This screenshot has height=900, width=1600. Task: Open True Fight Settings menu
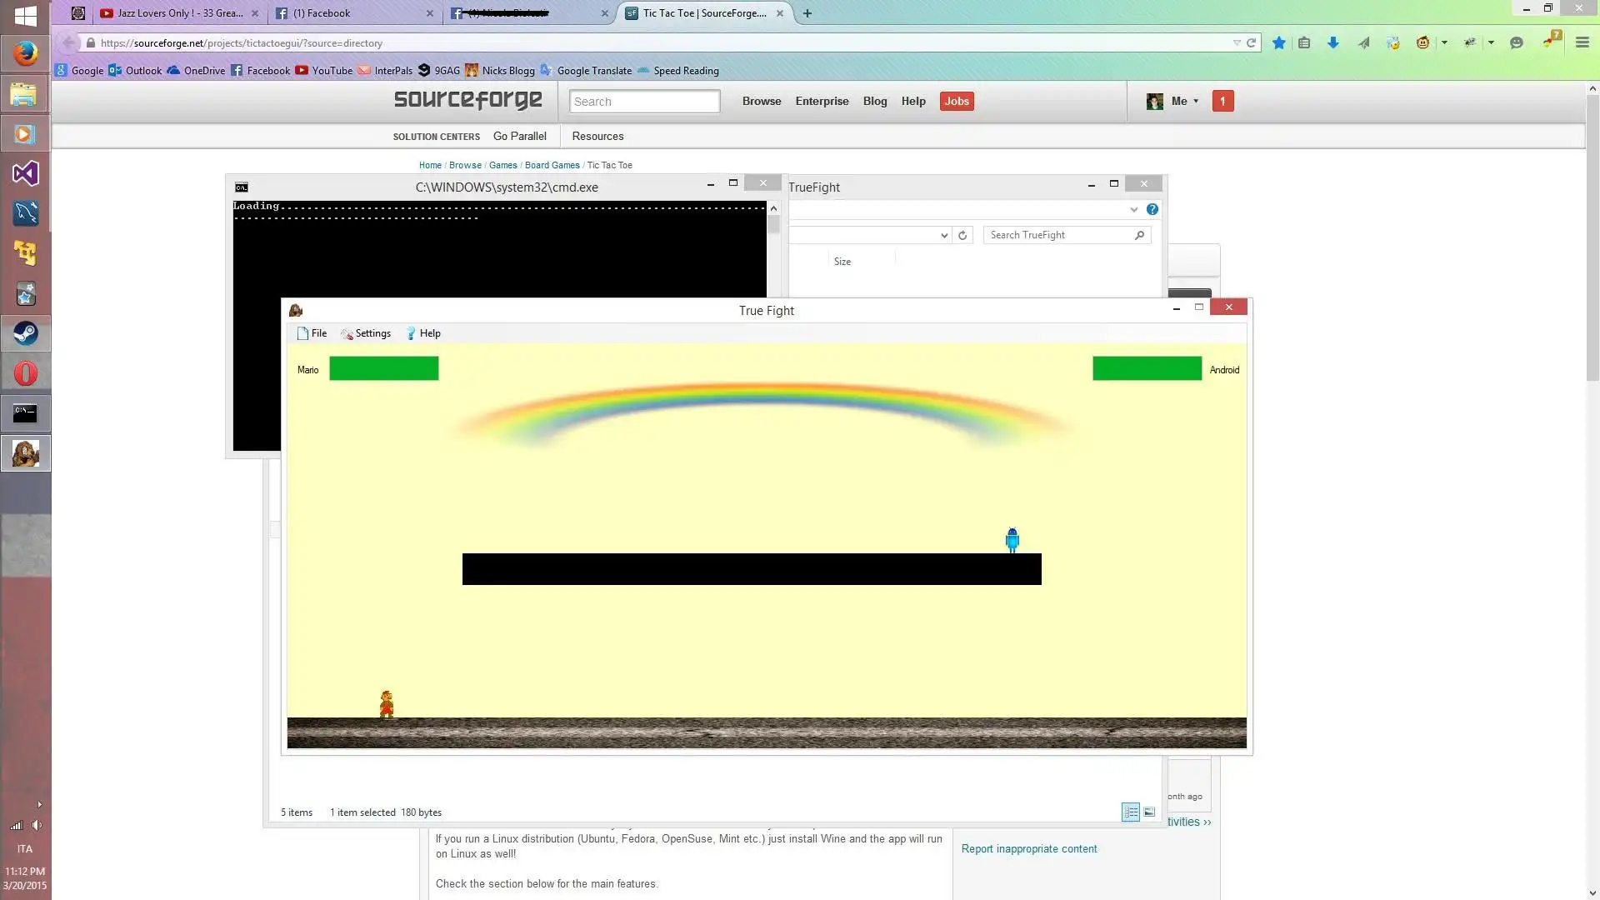point(372,333)
